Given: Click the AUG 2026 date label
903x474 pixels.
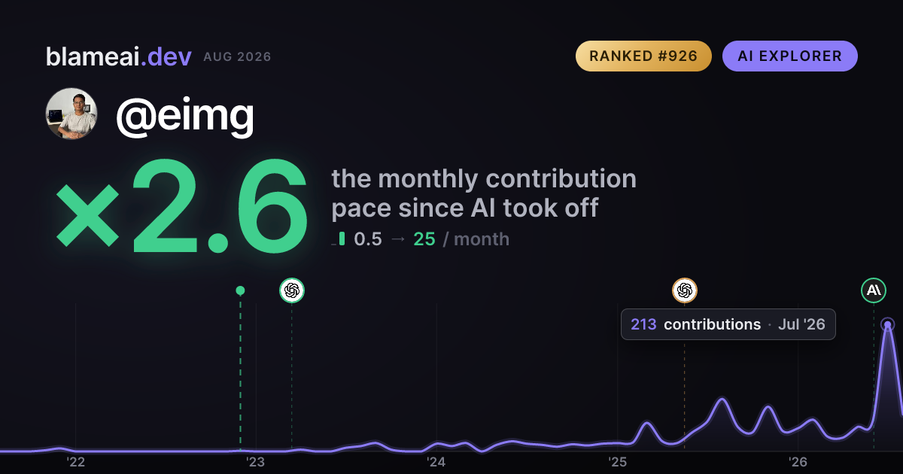Looking at the screenshot, I should point(237,57).
